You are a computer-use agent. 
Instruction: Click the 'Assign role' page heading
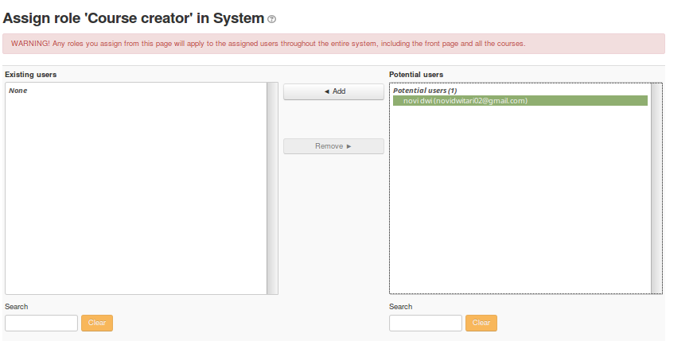click(134, 17)
